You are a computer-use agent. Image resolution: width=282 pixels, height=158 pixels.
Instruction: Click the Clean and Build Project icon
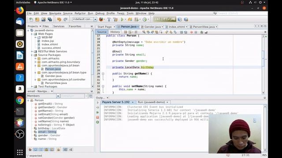115,19
